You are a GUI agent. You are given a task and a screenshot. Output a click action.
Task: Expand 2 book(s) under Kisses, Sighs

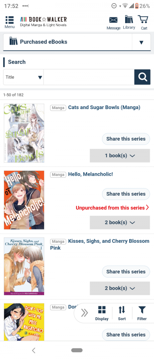(x=120, y=288)
